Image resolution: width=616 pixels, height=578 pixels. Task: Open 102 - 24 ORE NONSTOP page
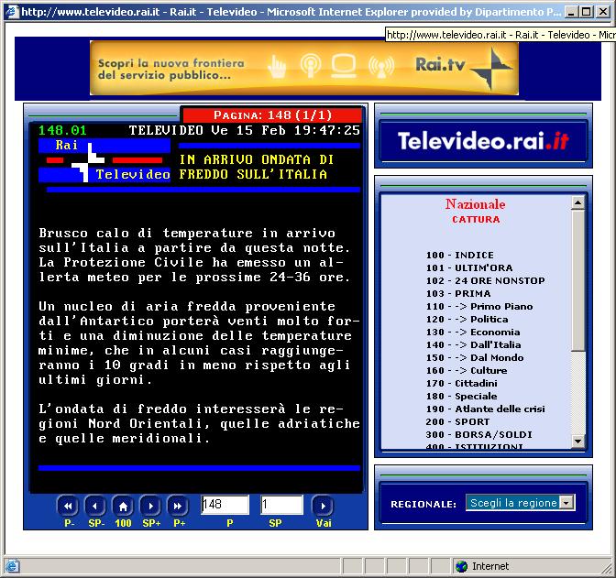click(486, 280)
